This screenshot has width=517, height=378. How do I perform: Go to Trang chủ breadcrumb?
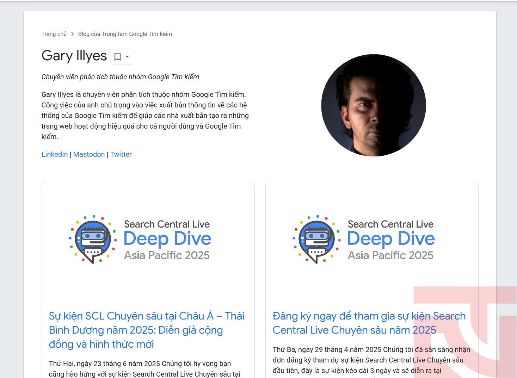54,34
